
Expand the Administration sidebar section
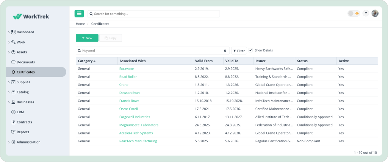9,142
